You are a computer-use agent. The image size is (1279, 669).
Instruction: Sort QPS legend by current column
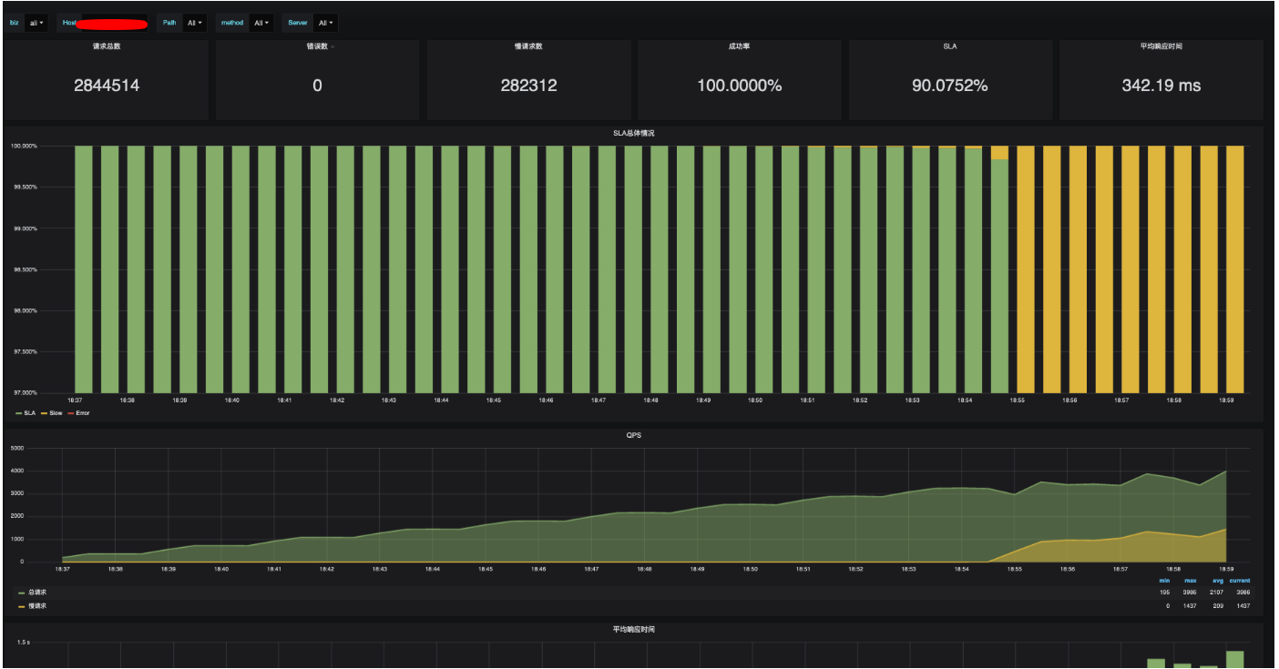coord(1240,581)
